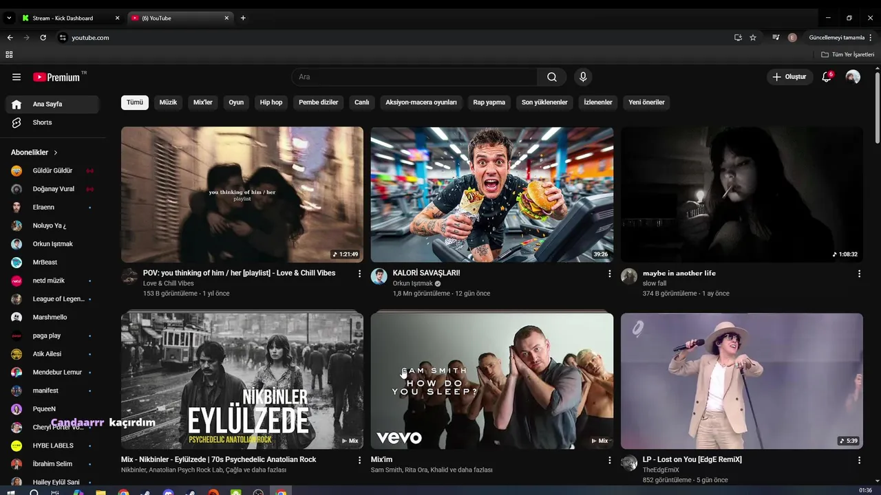Select the Rap yapma filter chip
The width and height of the screenshot is (881, 495).
489,102
